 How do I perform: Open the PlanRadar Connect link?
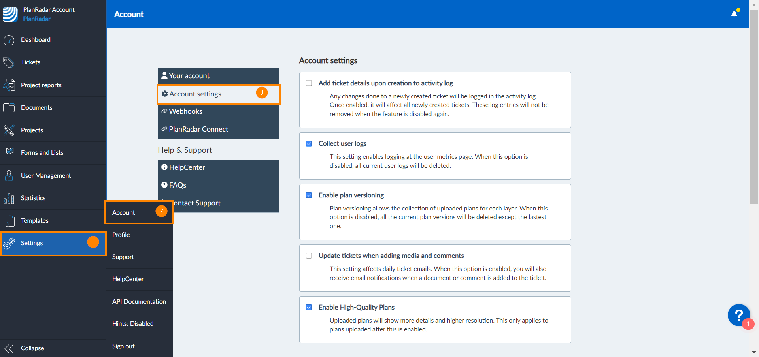[x=198, y=129]
